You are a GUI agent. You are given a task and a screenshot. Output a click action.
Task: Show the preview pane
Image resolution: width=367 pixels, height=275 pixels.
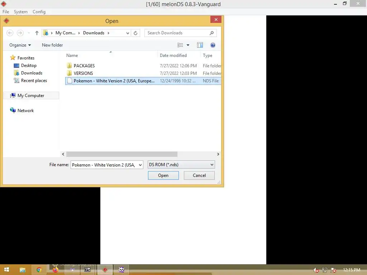click(x=200, y=45)
